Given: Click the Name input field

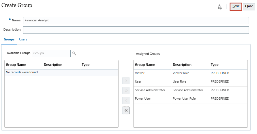Looking at the screenshot, I should pyautogui.click(x=136, y=21).
